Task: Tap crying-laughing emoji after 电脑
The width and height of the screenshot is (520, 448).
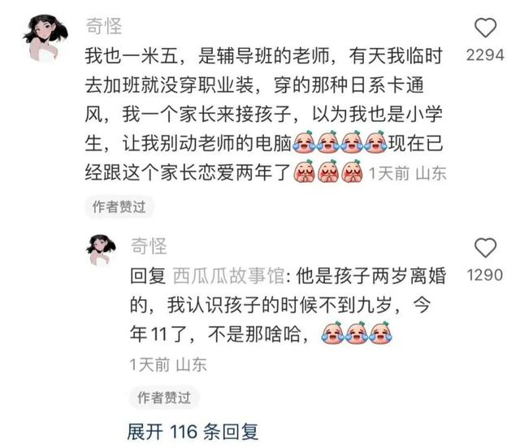Action: click(305, 143)
